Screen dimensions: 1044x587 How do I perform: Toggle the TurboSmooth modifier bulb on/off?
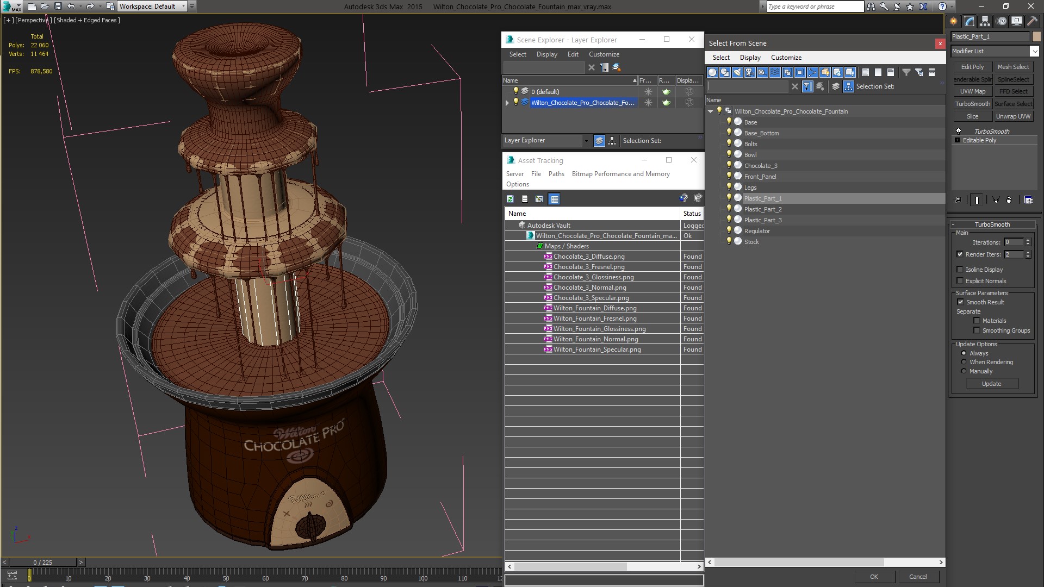click(x=959, y=131)
